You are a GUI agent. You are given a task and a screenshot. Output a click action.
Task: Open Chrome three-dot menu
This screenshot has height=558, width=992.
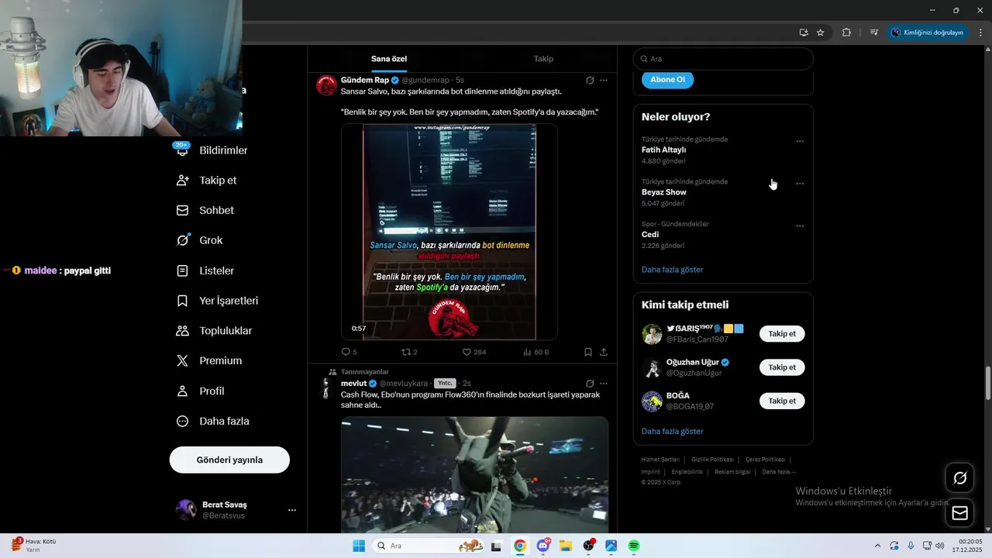tap(980, 33)
